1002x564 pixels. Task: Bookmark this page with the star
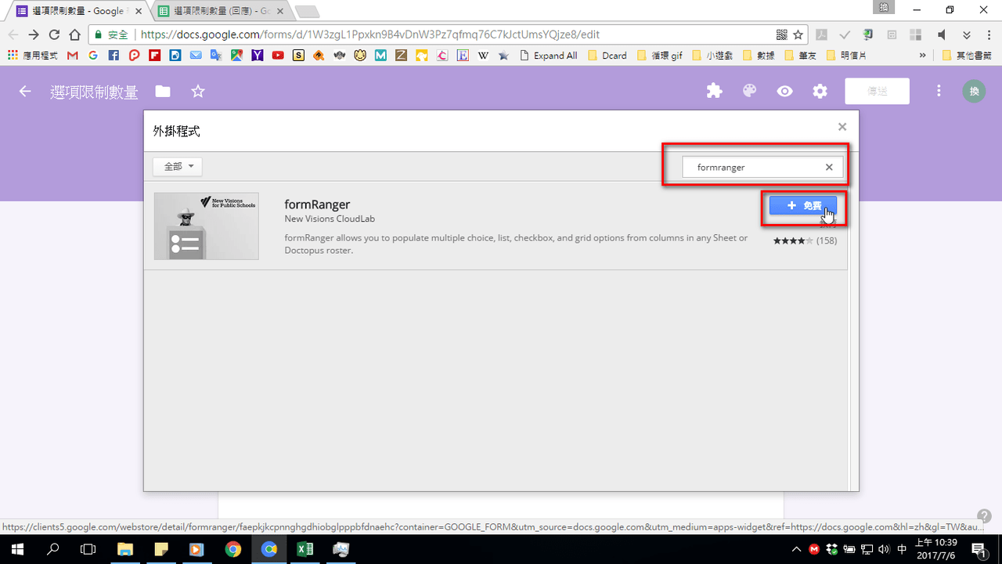(x=798, y=34)
